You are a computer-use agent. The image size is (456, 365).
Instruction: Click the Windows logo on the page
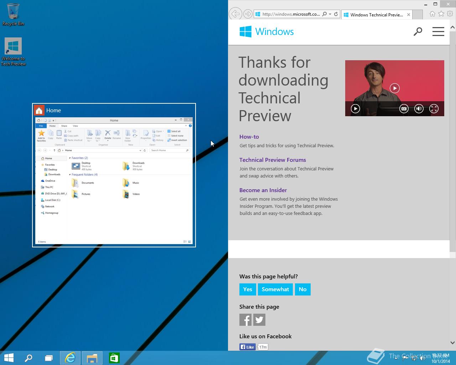266,31
